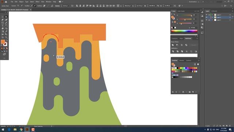This screenshot has width=234, height=132.
Task: Select the black arrow Selection tool
Action: click(3, 17)
